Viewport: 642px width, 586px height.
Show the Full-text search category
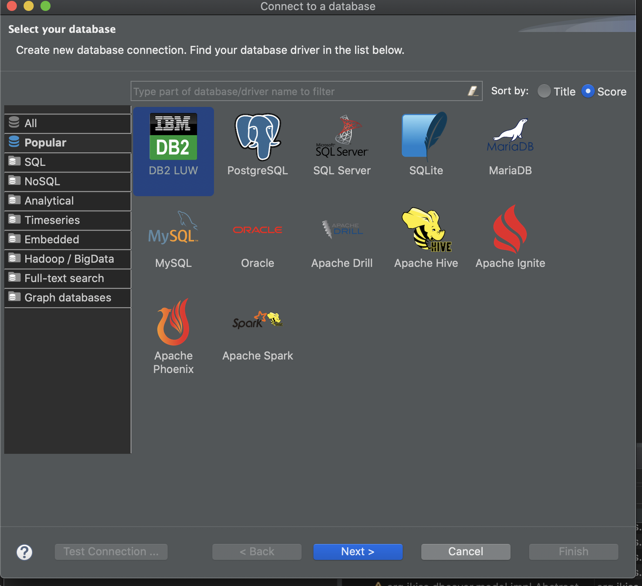point(67,278)
